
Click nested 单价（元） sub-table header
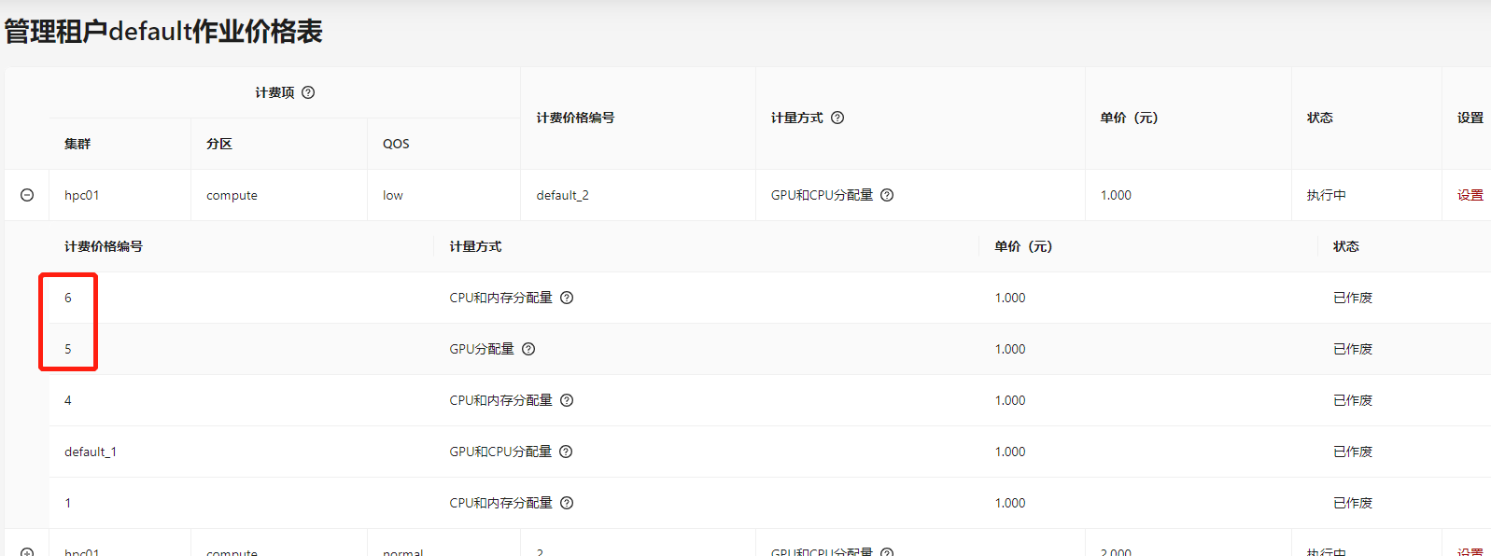[1023, 246]
